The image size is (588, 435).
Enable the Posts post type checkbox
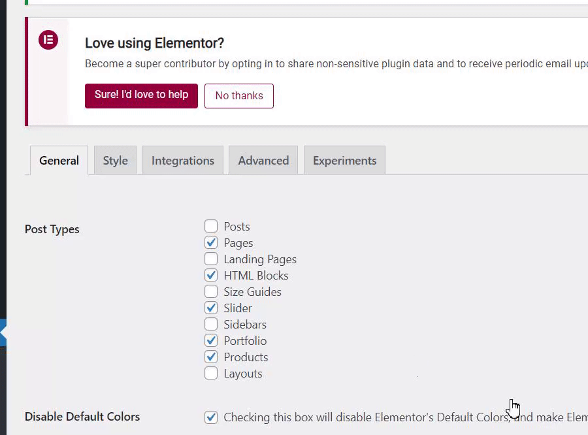pyautogui.click(x=211, y=227)
